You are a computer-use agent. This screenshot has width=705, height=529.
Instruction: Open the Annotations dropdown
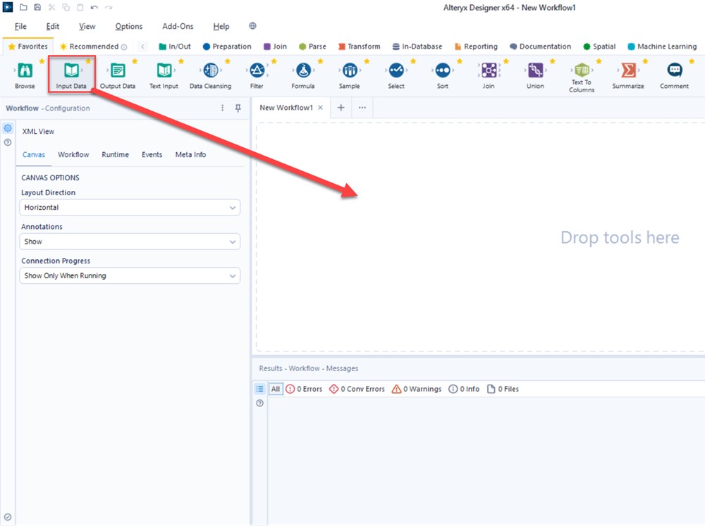tap(130, 241)
